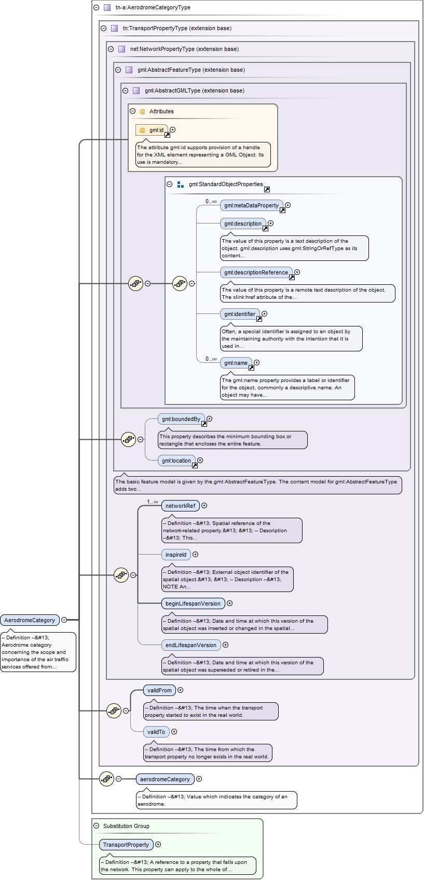This screenshot has height=880, width=424.
Task: Click the tn-a:AerodromeCategoryType complex type icon
Action: 107,8
